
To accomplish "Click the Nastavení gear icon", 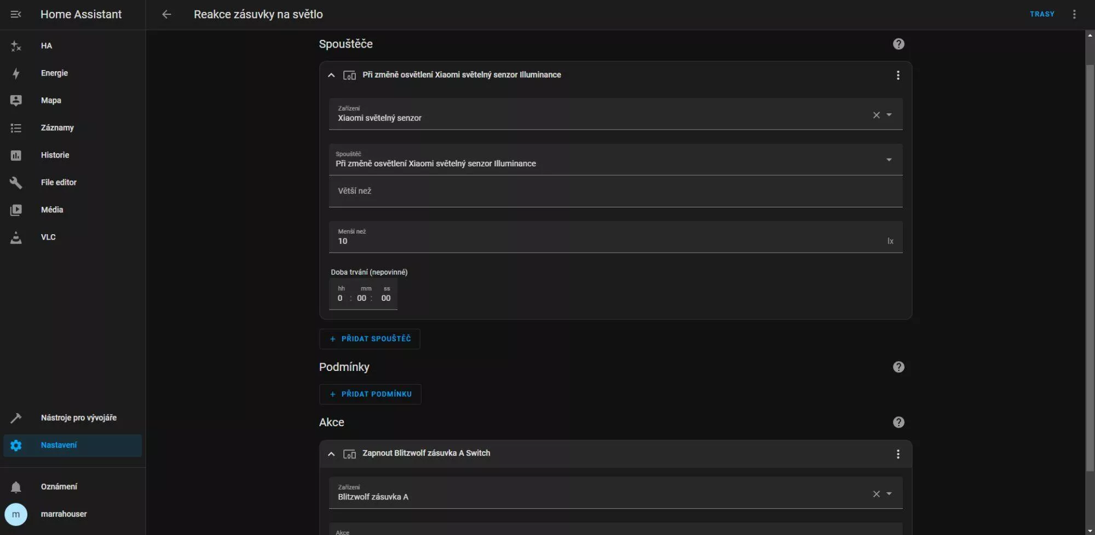I will point(16,445).
